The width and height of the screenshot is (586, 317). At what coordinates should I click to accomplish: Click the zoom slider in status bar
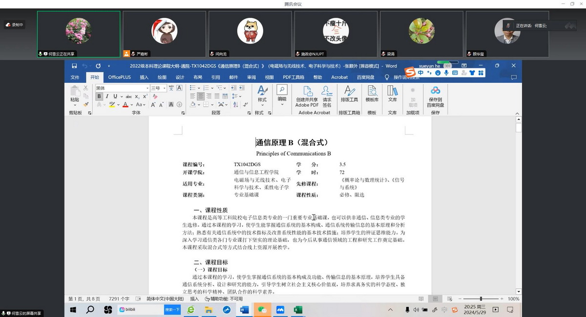481,299
